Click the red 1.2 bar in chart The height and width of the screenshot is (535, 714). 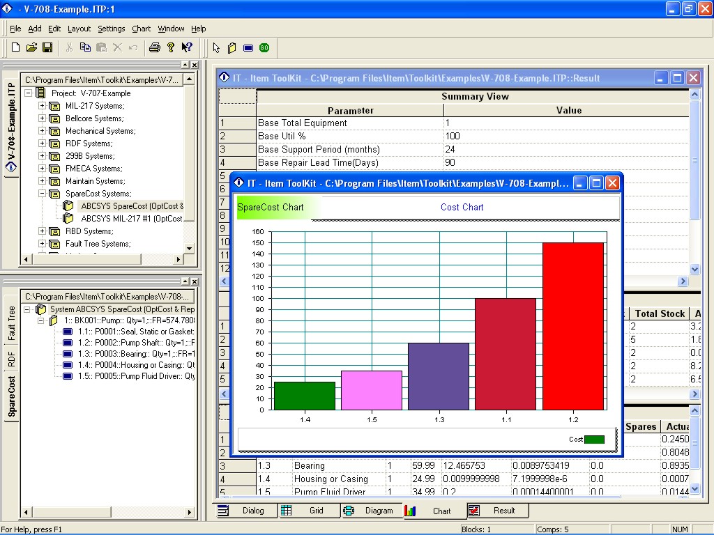click(x=573, y=326)
